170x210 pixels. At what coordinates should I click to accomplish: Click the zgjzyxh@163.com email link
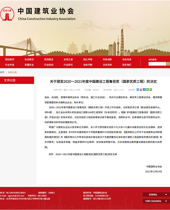coord(16,196)
